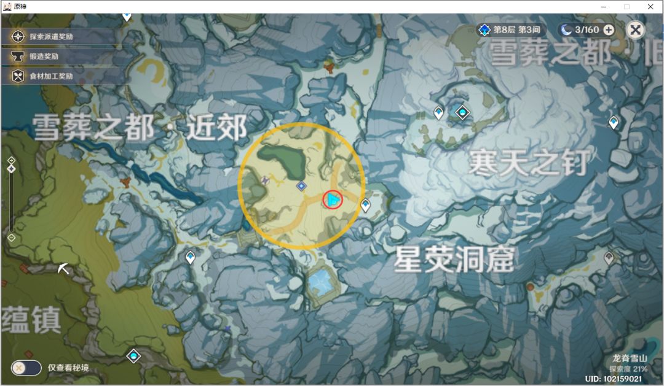Zoom out with the slider's minus icon
Image resolution: width=664 pixels, height=386 pixels.
tap(12, 237)
